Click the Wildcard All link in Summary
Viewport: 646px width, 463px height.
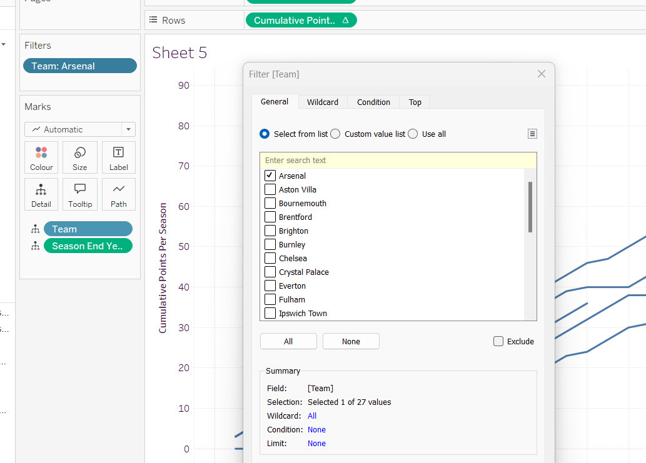click(x=312, y=416)
